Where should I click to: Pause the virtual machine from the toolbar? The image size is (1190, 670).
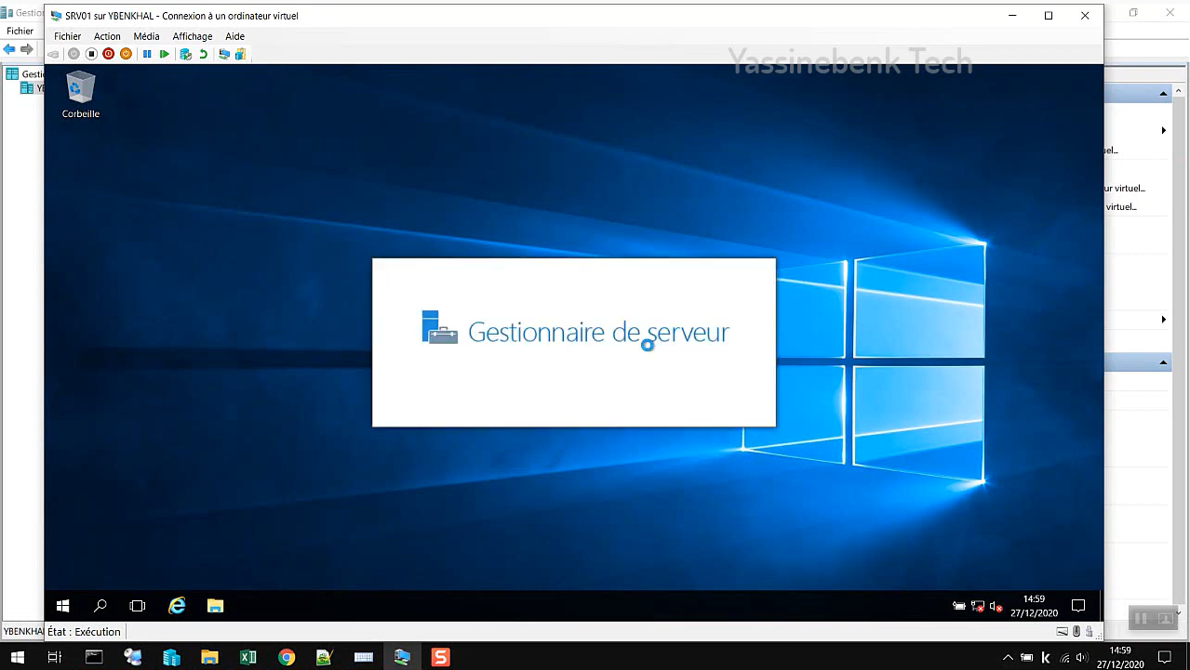pyautogui.click(x=147, y=54)
